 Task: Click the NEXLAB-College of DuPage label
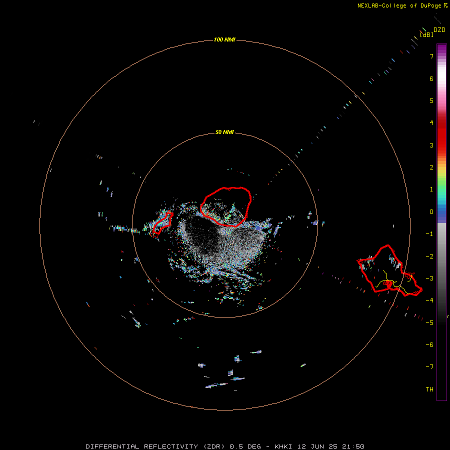coord(399,5)
